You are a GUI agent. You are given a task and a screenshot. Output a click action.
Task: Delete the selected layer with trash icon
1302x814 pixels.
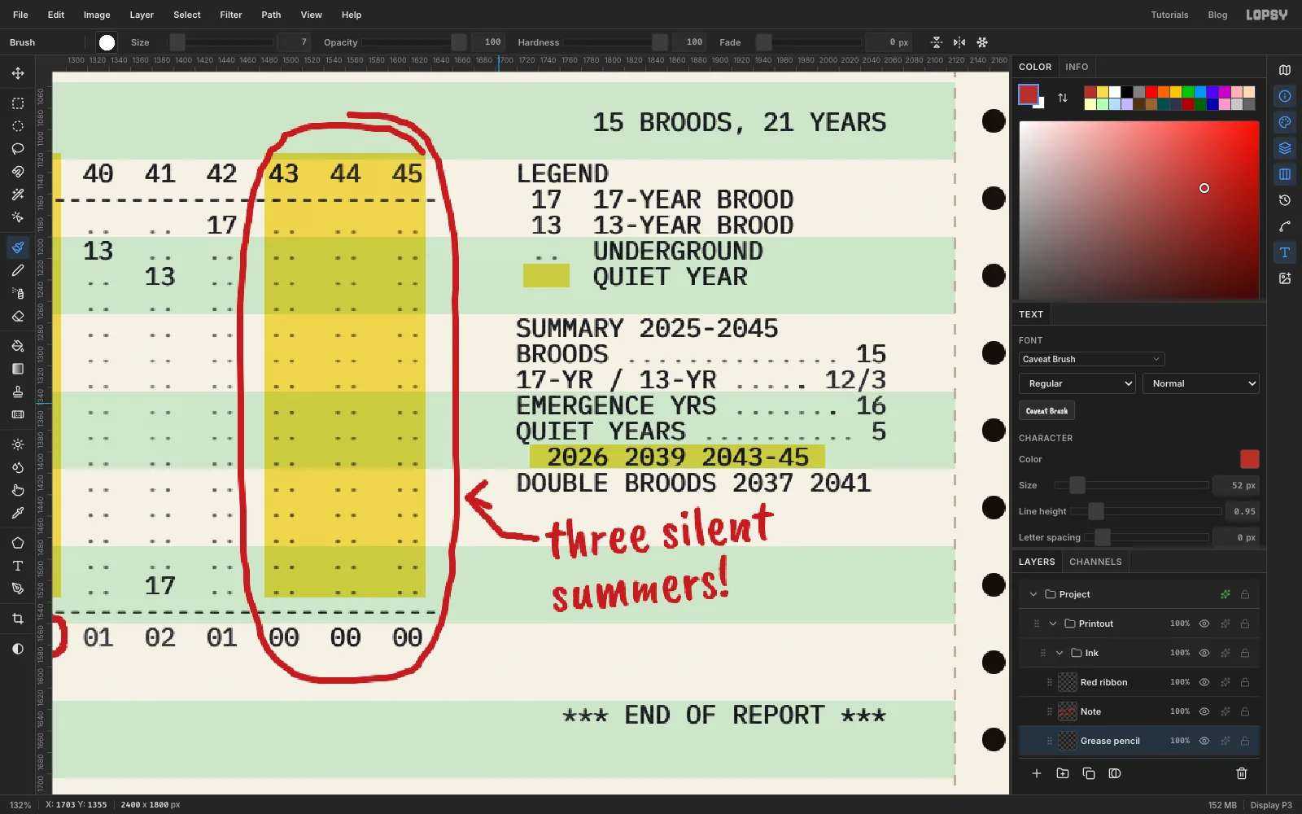tap(1242, 773)
